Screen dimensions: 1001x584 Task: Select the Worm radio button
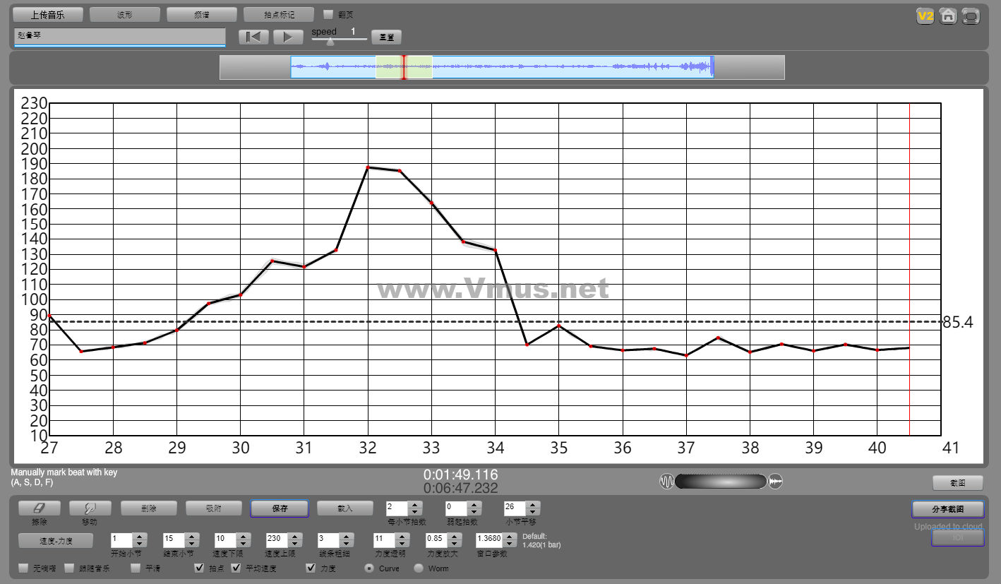point(419,568)
